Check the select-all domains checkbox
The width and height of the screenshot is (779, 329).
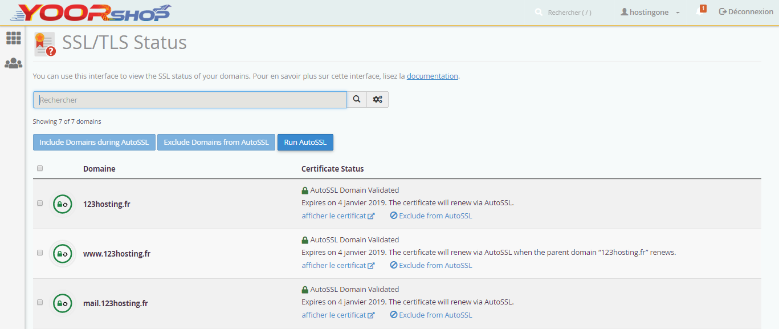[x=39, y=168]
